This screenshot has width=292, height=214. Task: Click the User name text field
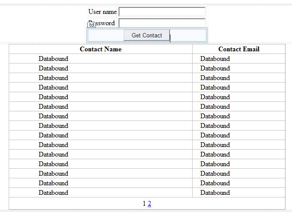[x=162, y=12]
